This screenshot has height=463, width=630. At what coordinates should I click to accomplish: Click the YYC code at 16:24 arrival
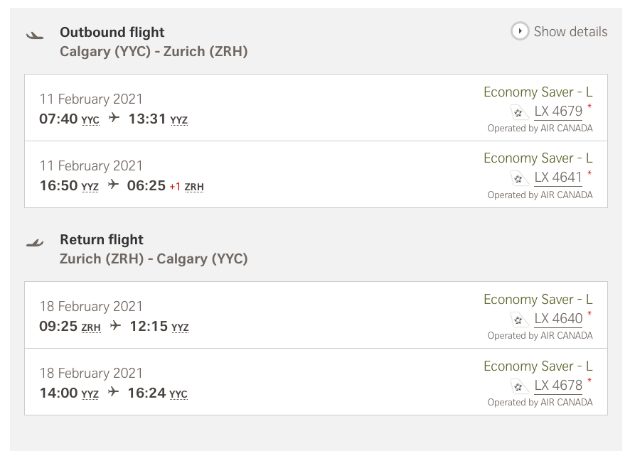coord(178,394)
